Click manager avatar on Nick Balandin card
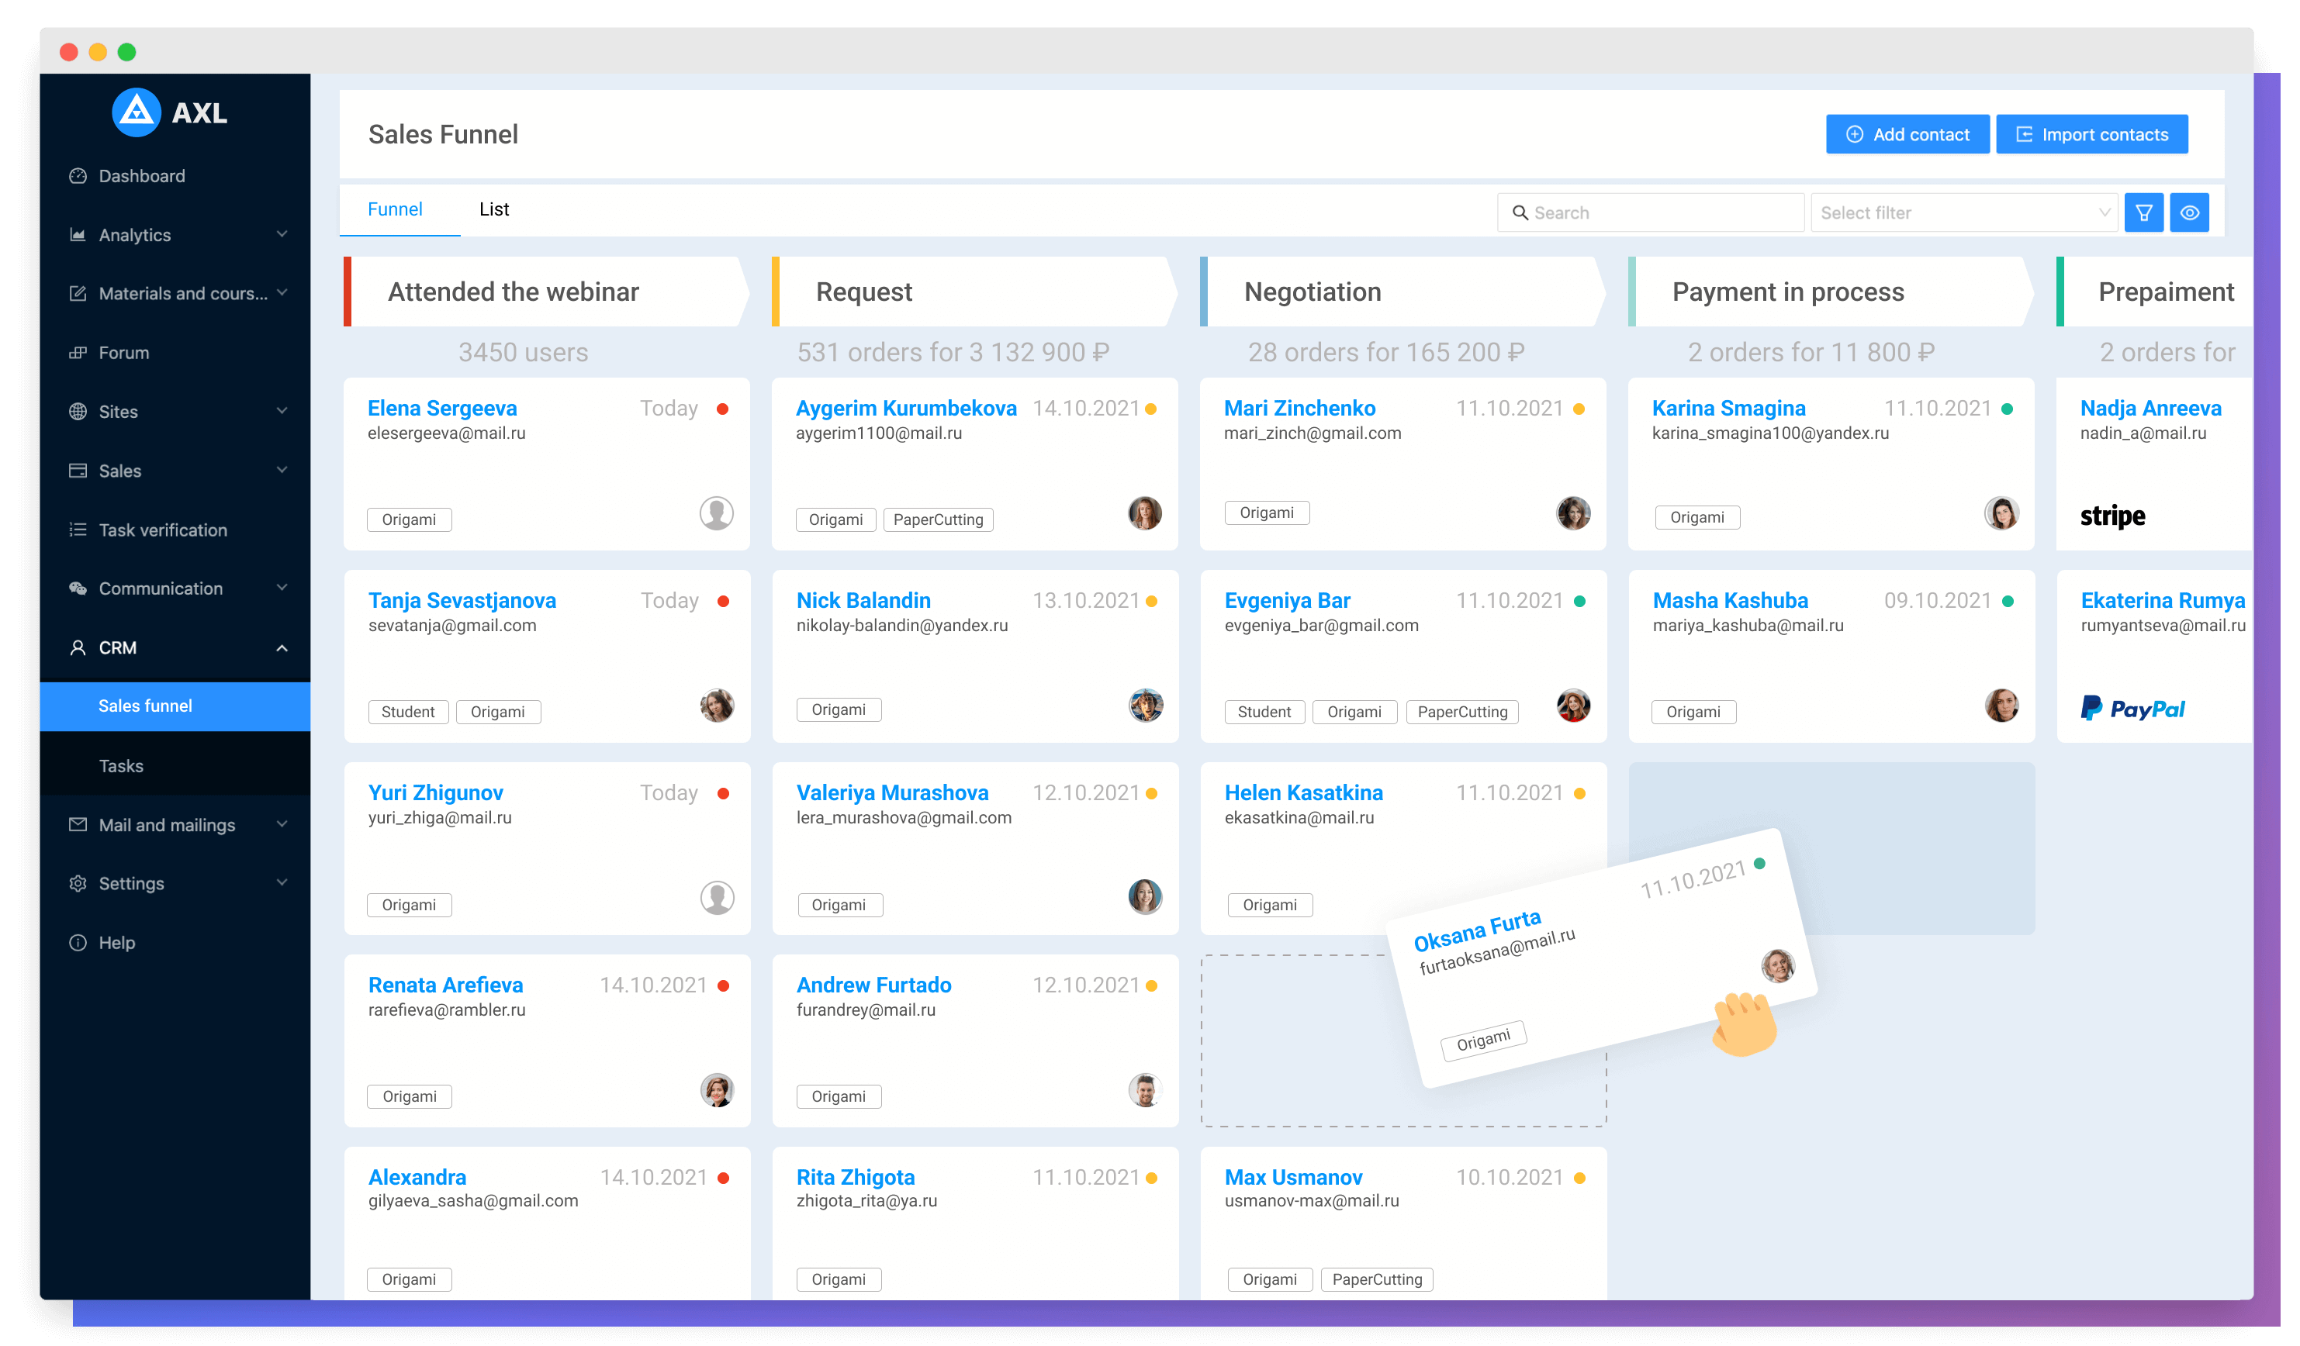2300x1346 pixels. click(1147, 706)
